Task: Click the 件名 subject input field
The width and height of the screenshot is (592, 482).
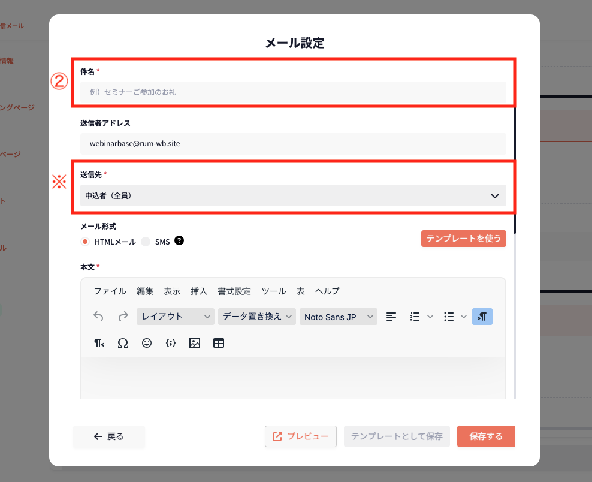Action: tap(293, 92)
